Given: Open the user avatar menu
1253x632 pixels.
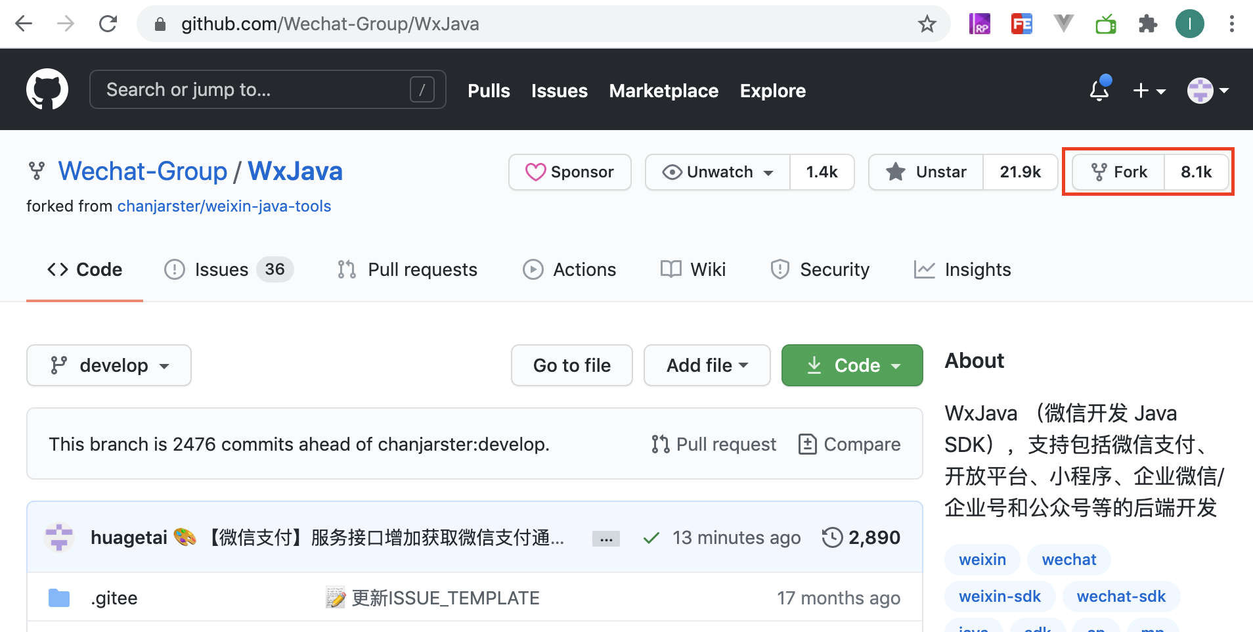Looking at the screenshot, I should point(1208,90).
